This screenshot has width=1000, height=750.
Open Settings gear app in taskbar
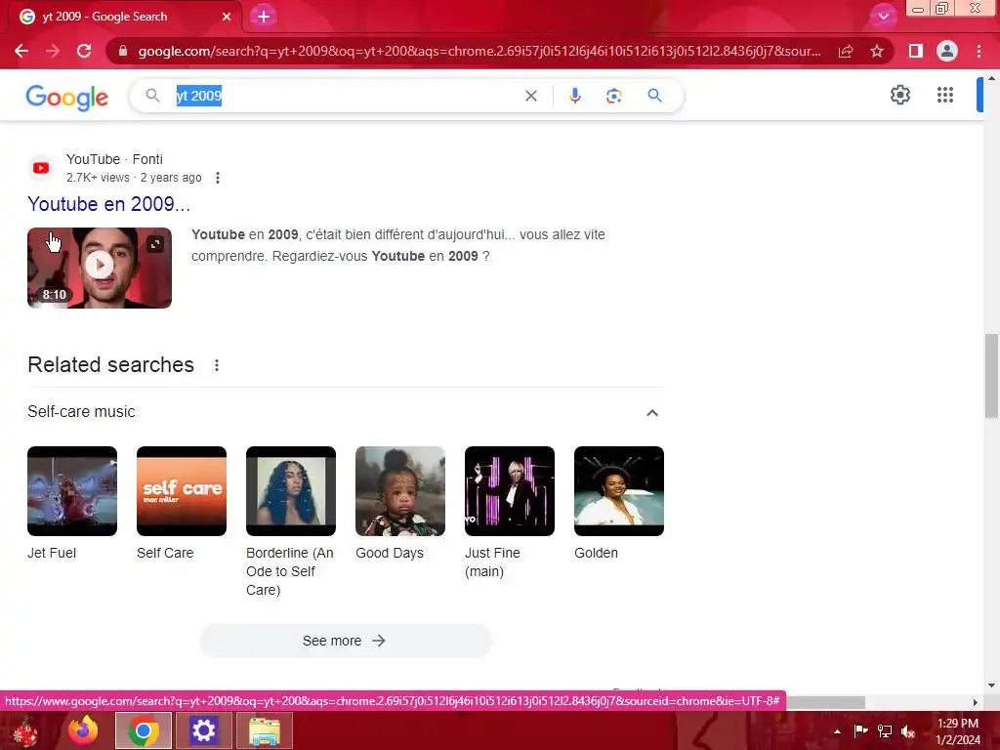pos(203,730)
